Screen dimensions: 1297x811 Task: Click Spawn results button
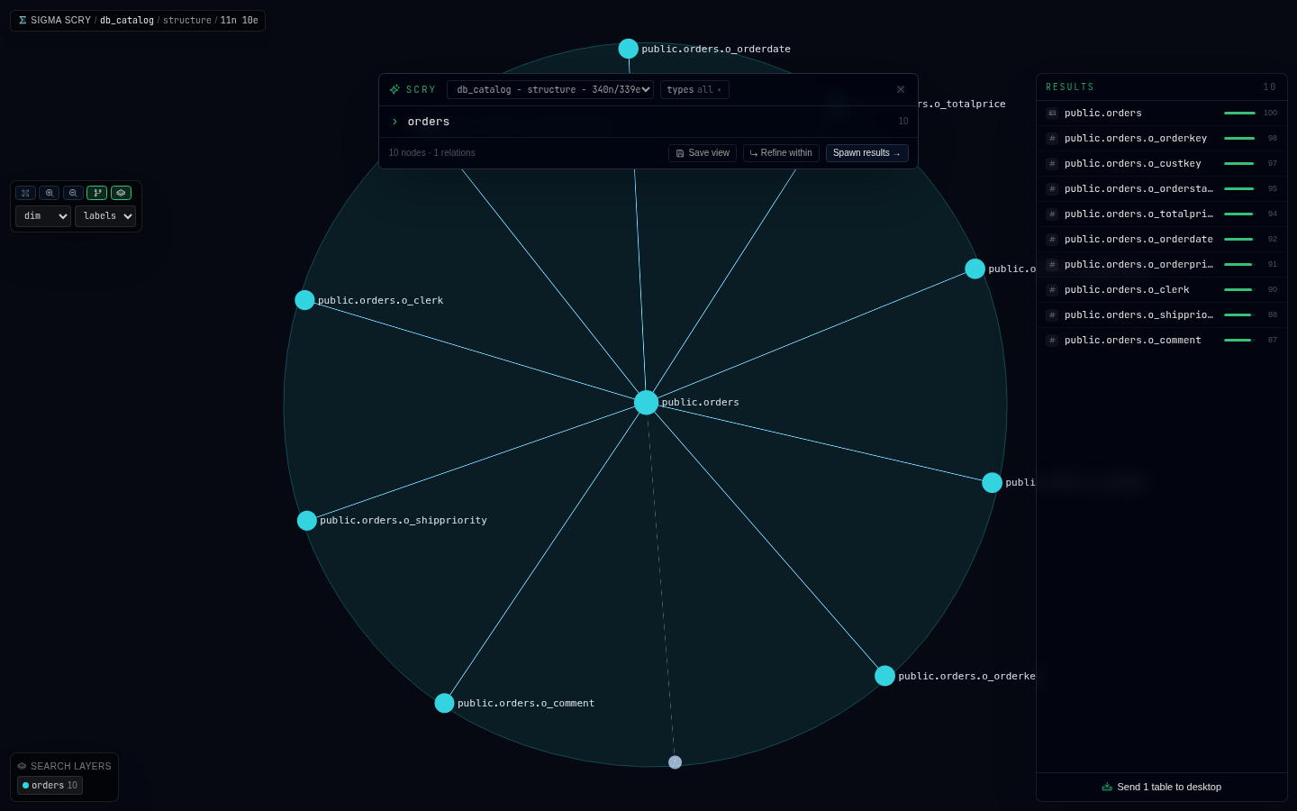pos(866,153)
